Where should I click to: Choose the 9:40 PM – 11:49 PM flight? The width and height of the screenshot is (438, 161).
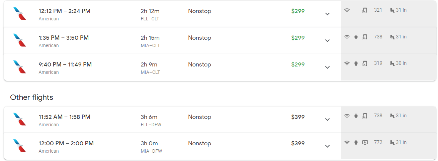[x=65, y=64]
